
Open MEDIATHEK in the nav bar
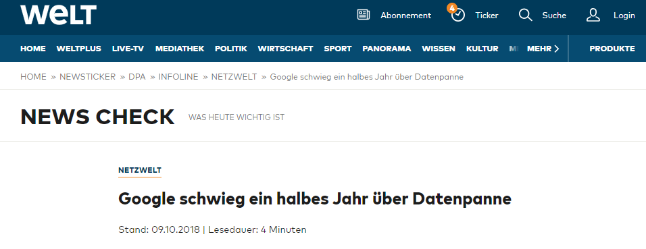tap(180, 49)
